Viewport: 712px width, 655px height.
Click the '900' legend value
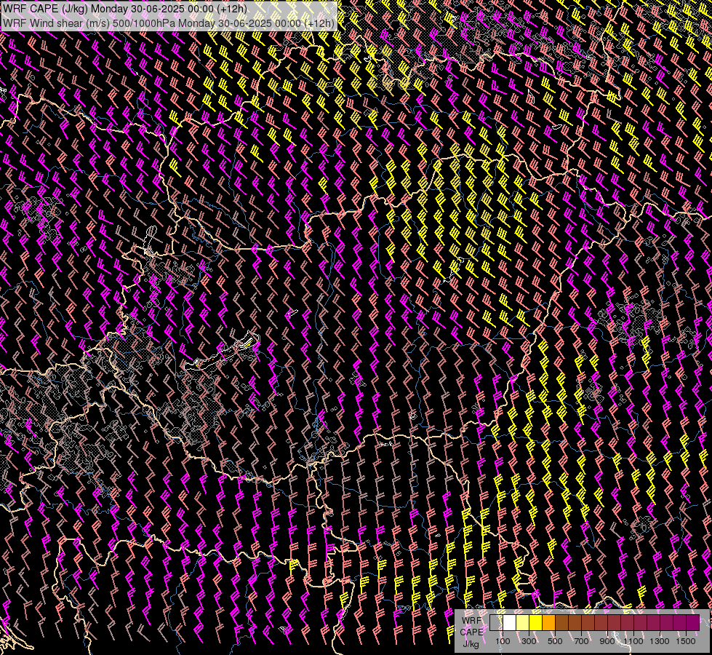[x=607, y=641]
